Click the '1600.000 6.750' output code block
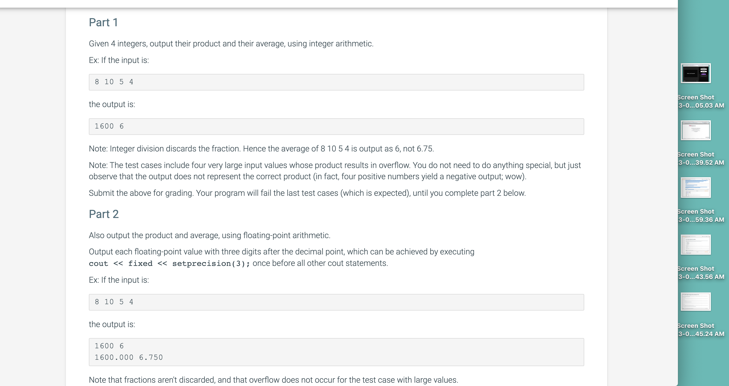The width and height of the screenshot is (729, 386). pos(336,352)
